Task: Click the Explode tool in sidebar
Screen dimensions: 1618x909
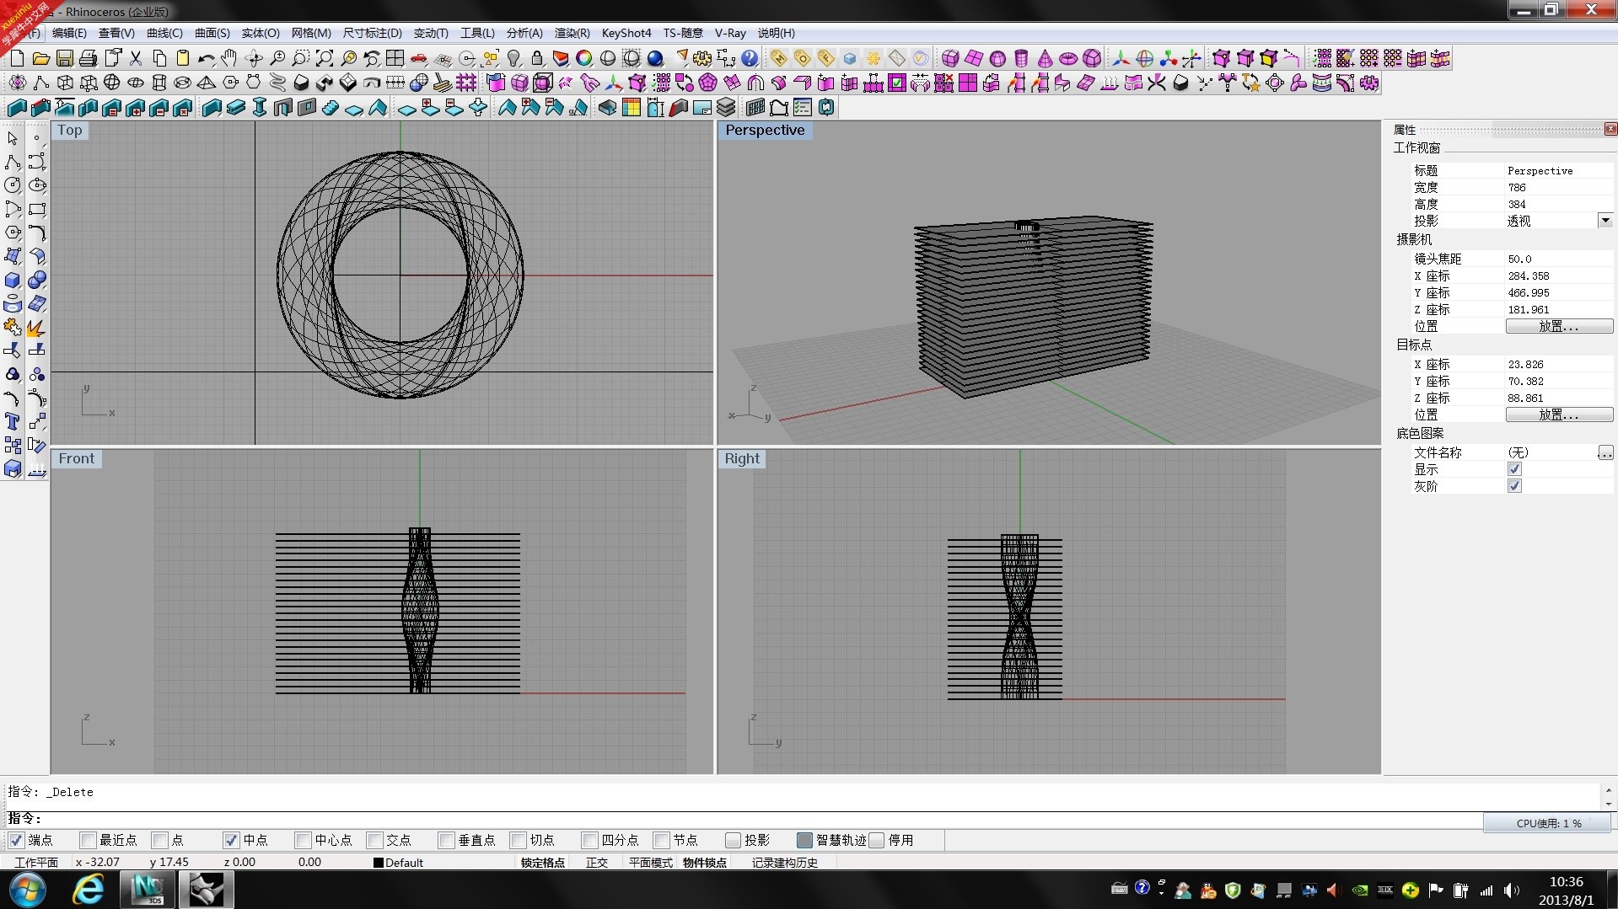Action: 37,327
